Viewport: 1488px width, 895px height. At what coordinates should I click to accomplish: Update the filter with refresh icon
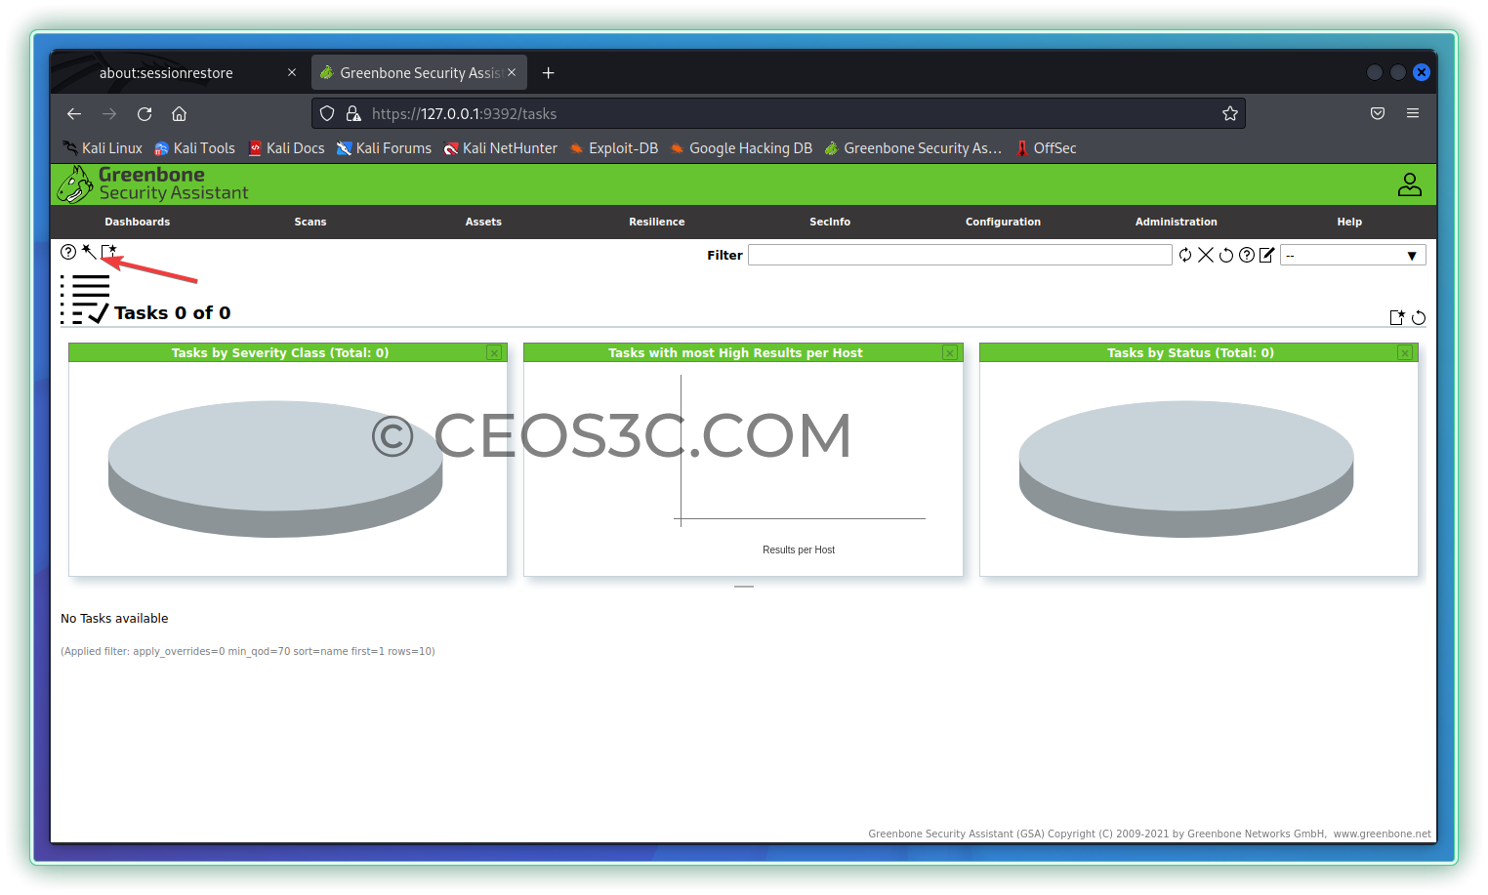1185,255
